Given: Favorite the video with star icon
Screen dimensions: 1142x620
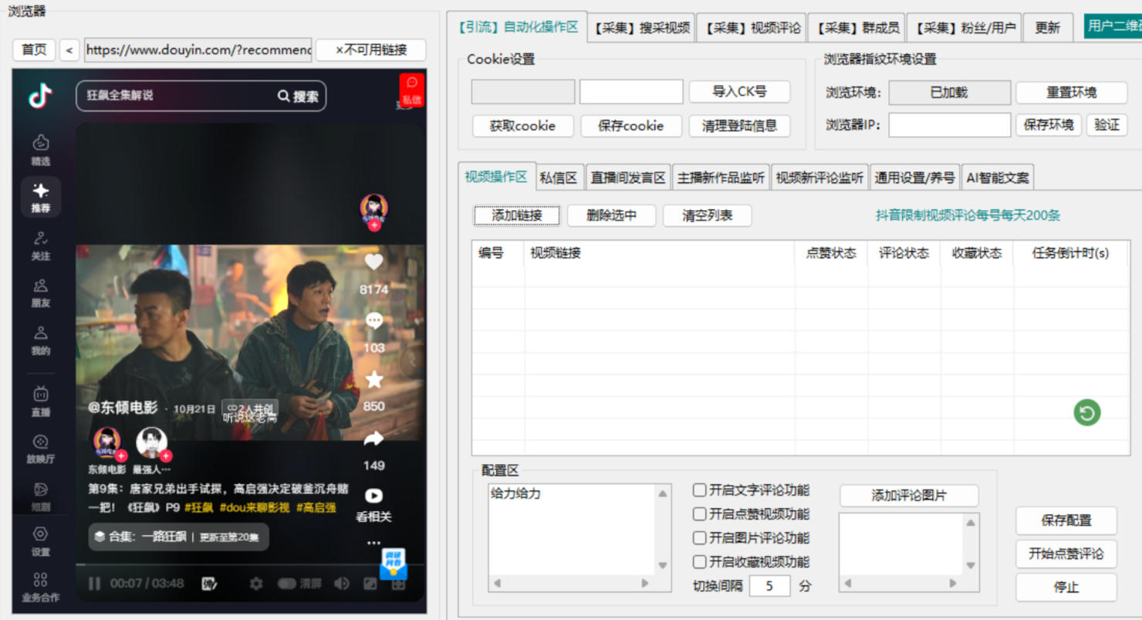Looking at the screenshot, I should coord(373,378).
